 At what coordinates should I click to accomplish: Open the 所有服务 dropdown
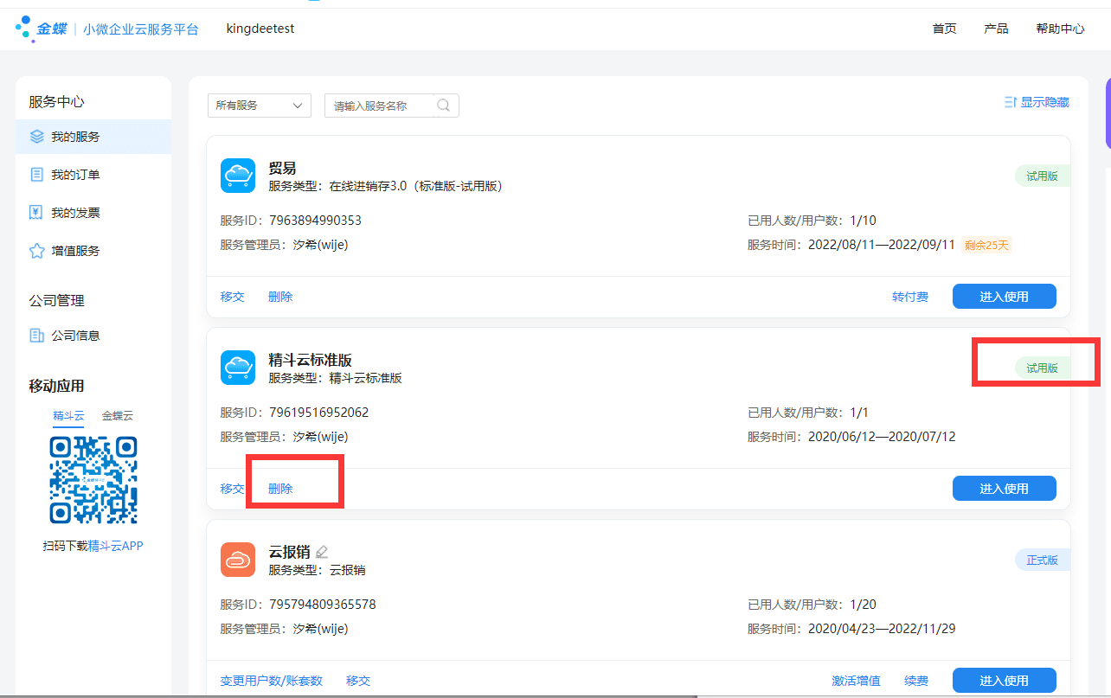(260, 106)
